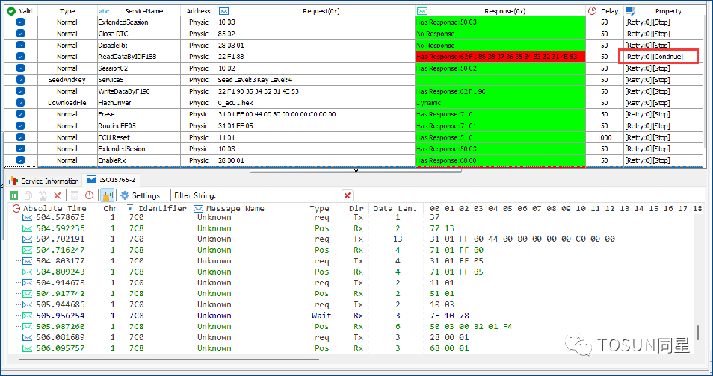713x376 pixels.
Task: Click ECU Reset delay value cell
Action: click(x=605, y=137)
